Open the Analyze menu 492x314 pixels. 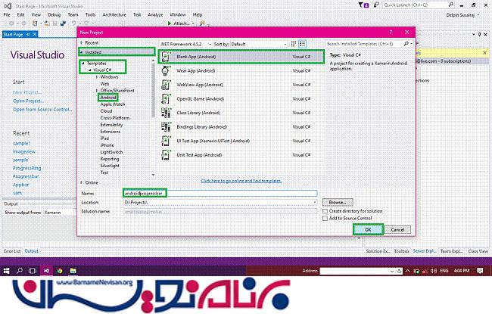155,14
